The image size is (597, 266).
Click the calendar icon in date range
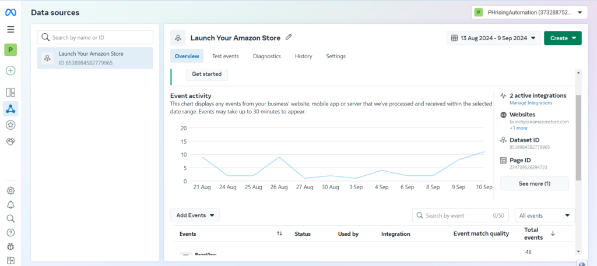[454, 38]
